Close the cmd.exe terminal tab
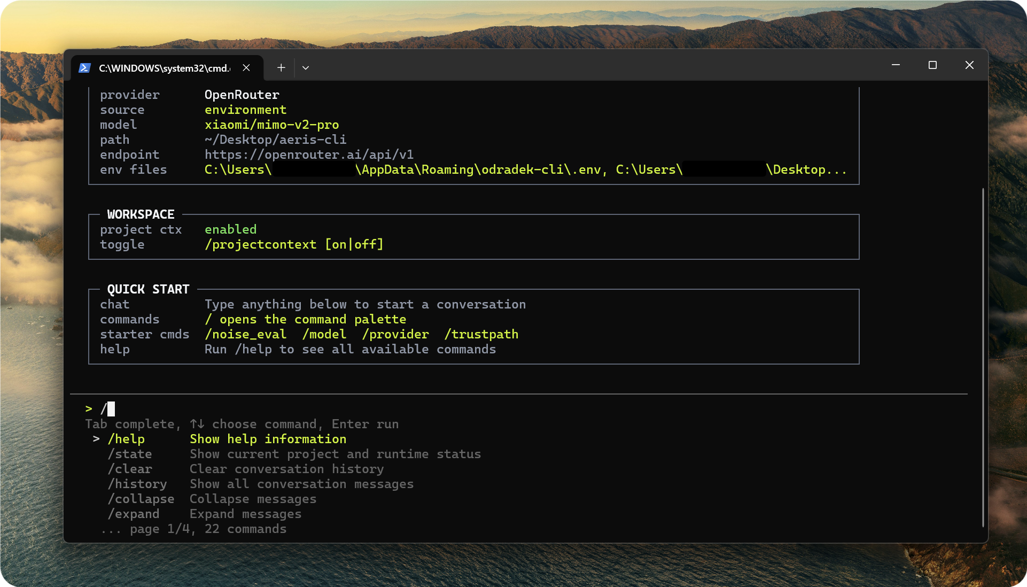Viewport: 1027px width, 587px height. tap(246, 68)
